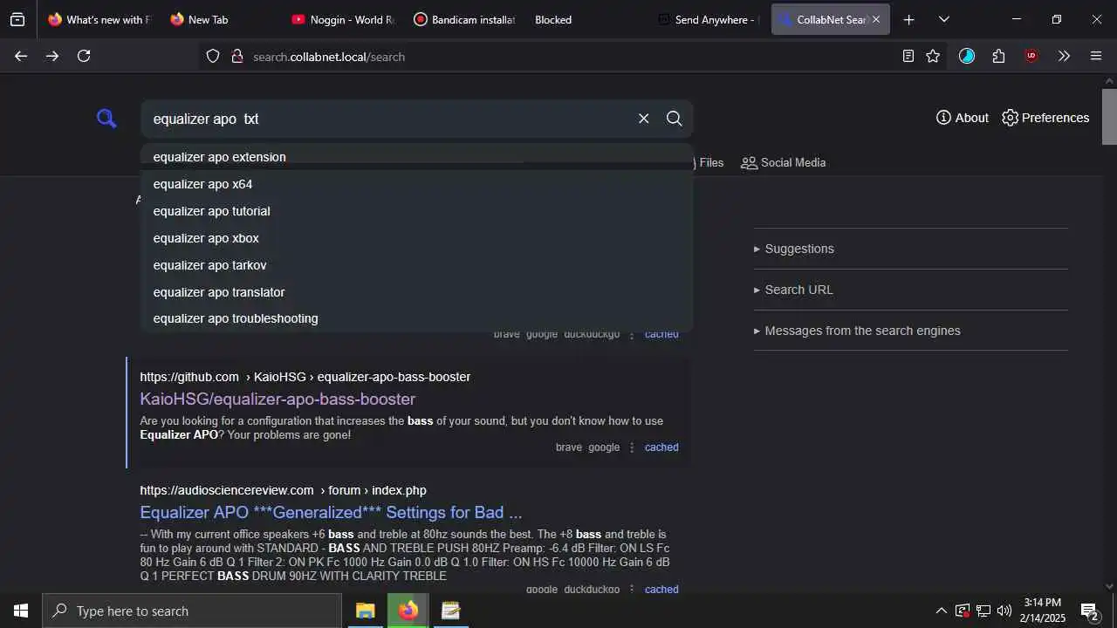Open Preferences settings link
1117x628 pixels.
tap(1045, 118)
